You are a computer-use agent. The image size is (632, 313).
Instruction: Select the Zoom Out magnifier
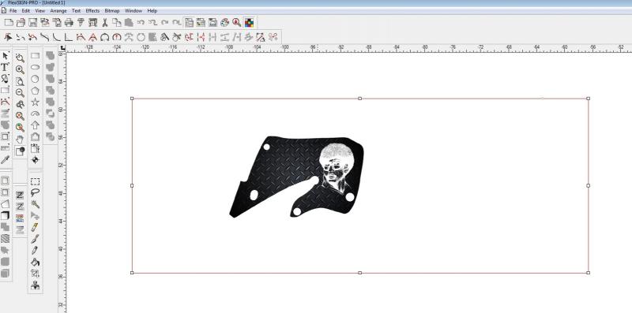pos(20,93)
